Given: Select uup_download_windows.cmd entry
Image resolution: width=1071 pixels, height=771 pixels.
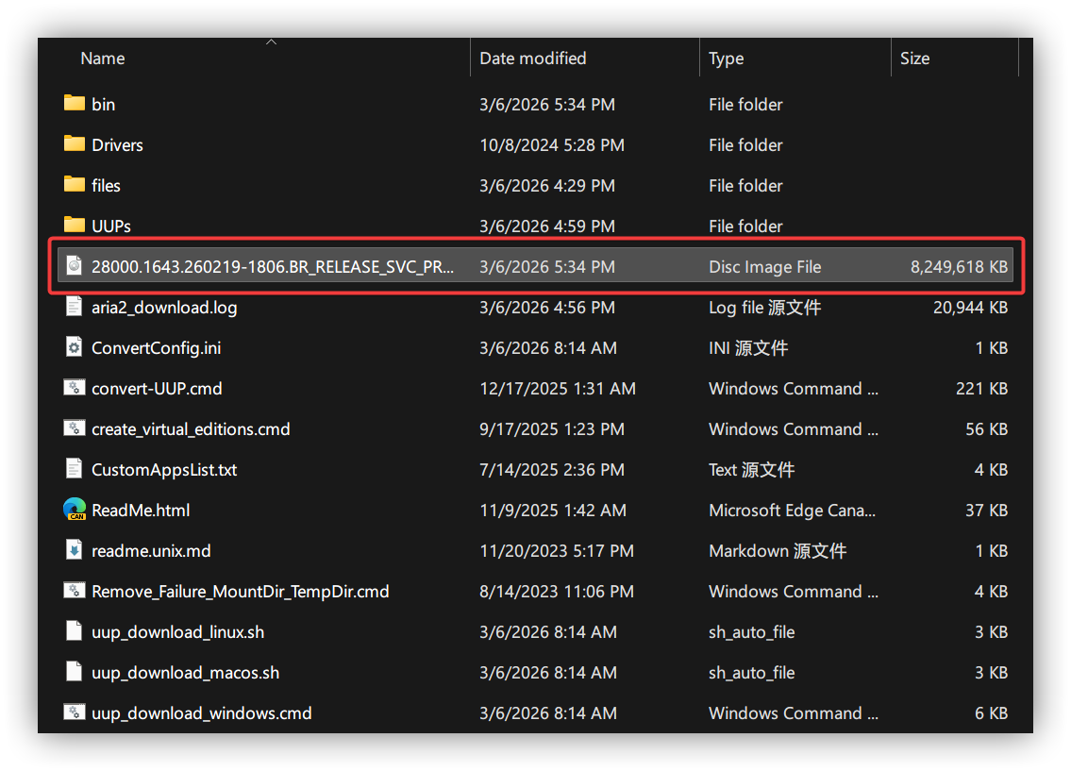Looking at the screenshot, I should tap(201, 713).
